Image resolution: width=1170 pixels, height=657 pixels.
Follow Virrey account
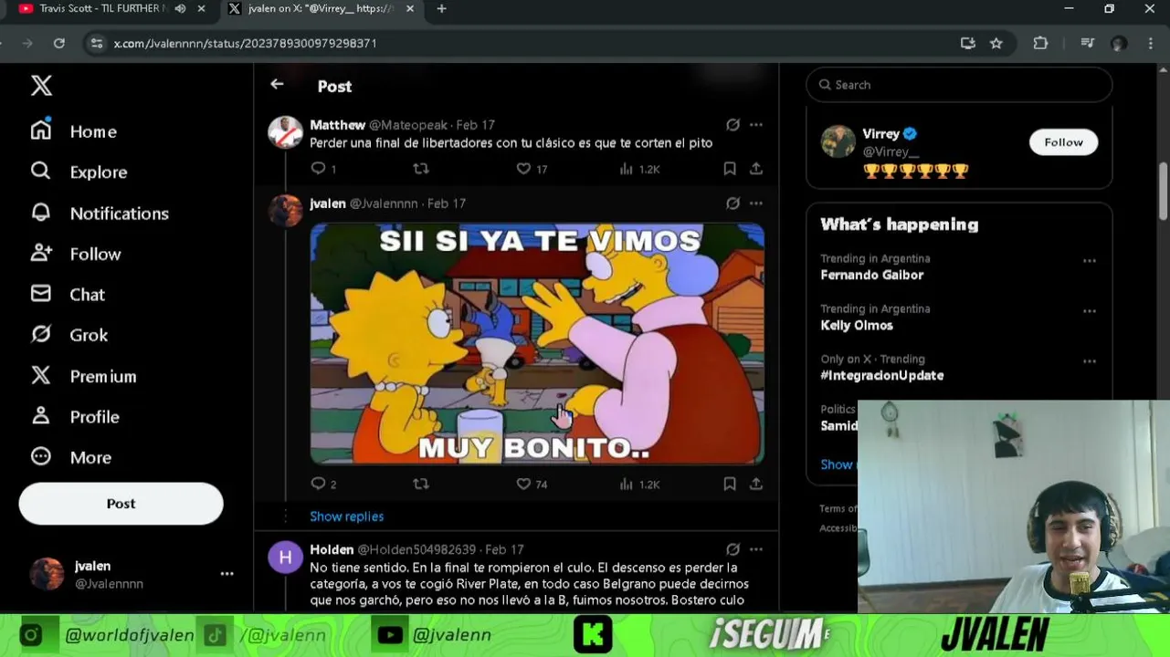point(1063,142)
